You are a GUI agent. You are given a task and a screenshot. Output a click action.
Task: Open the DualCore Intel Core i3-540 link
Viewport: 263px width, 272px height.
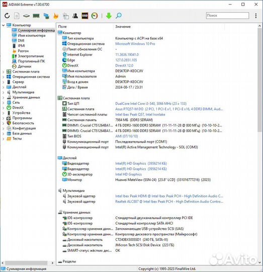point(151,104)
